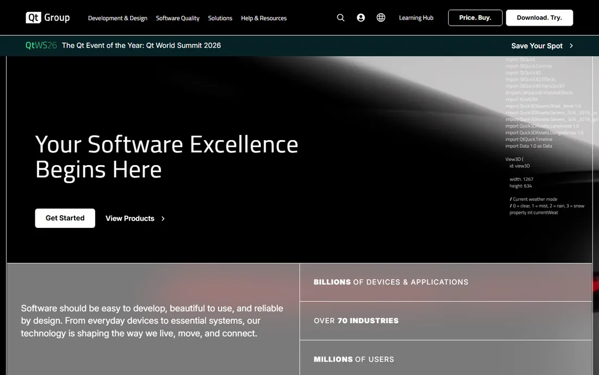The height and width of the screenshot is (375, 599).
Task: Click the code line import Data 1.0 as Data
Action: pos(529,146)
